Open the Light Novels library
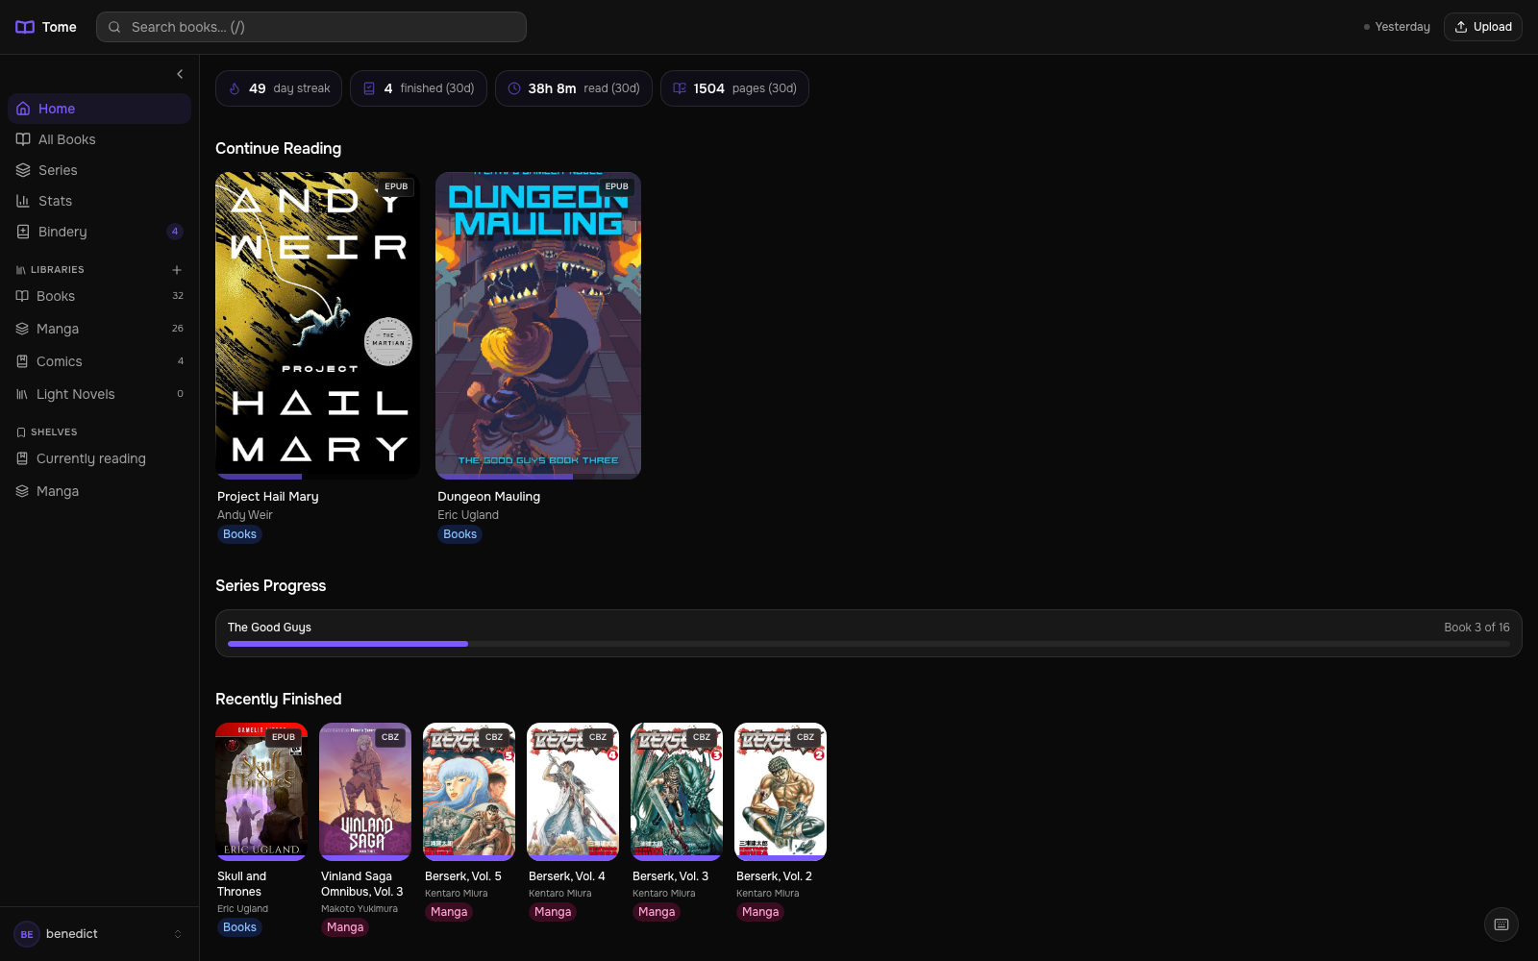Viewport: 1538px width, 961px height. coord(99,394)
